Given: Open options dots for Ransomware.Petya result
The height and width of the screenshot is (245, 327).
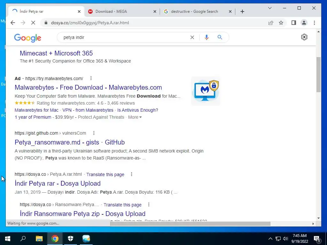Looking at the screenshot, I should tap(149, 204).
